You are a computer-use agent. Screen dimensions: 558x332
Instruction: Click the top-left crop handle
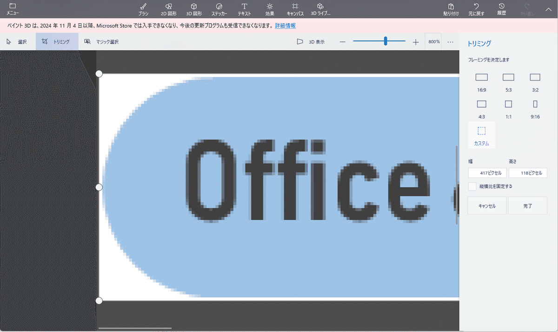pos(99,73)
